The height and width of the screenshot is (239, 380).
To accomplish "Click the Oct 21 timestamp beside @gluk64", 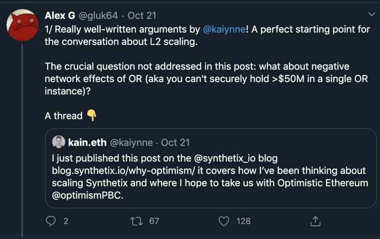I will point(142,15).
